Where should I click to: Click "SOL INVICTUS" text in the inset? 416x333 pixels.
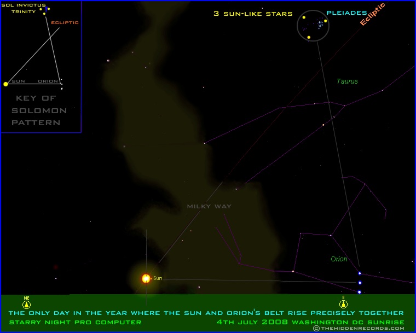24,5
